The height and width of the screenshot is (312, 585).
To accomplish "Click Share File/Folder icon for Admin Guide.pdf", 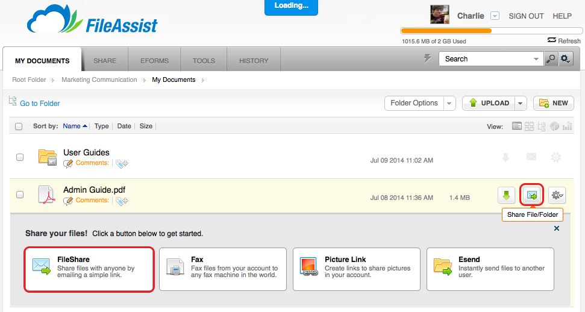I will 531,195.
